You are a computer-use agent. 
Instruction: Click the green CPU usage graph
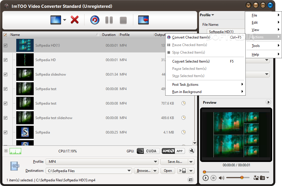15,151
